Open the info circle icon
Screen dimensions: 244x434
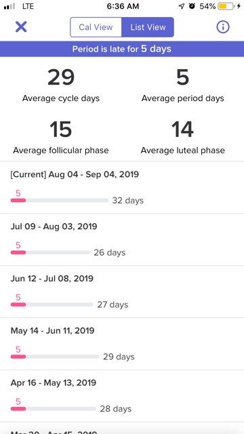pyautogui.click(x=223, y=27)
